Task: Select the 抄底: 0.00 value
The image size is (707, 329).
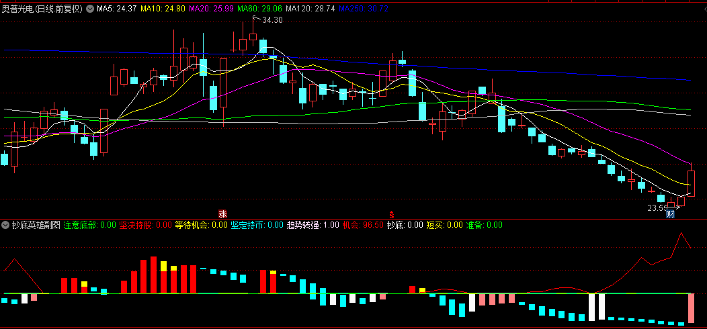Action: point(405,225)
